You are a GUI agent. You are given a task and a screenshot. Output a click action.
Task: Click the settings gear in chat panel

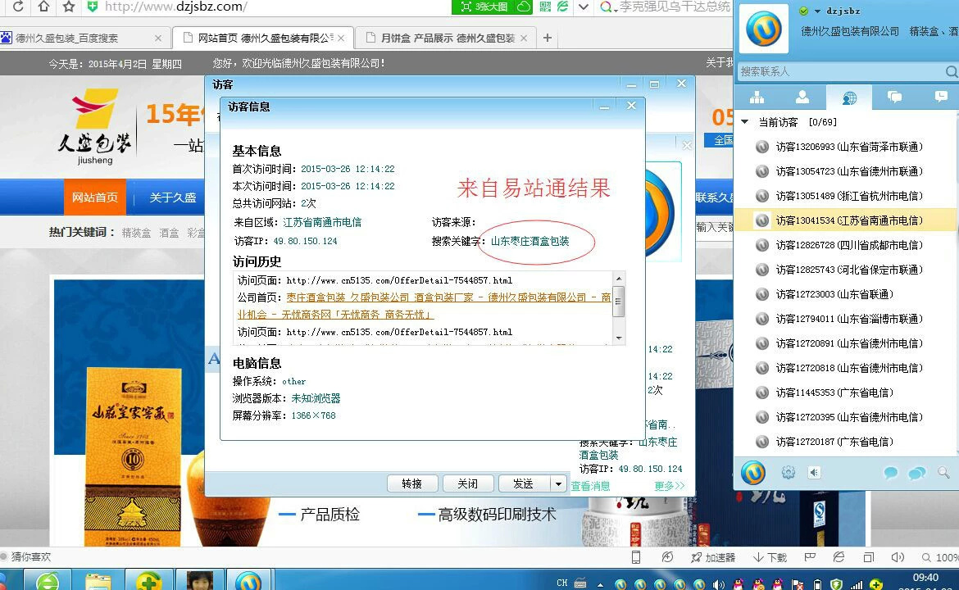click(x=789, y=472)
